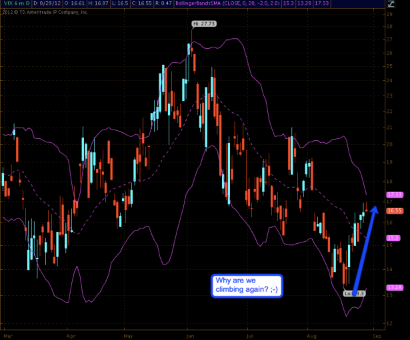Click the 28 level on the price axis
This screenshot has height=340, width=410.
(x=389, y=25)
